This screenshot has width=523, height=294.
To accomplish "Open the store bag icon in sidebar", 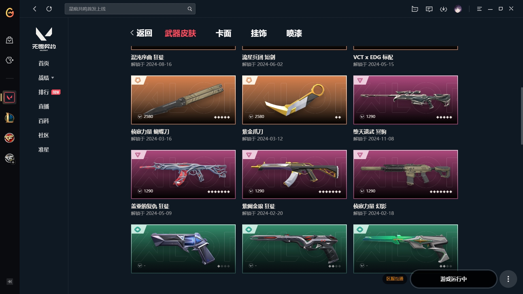I will [x=9, y=40].
